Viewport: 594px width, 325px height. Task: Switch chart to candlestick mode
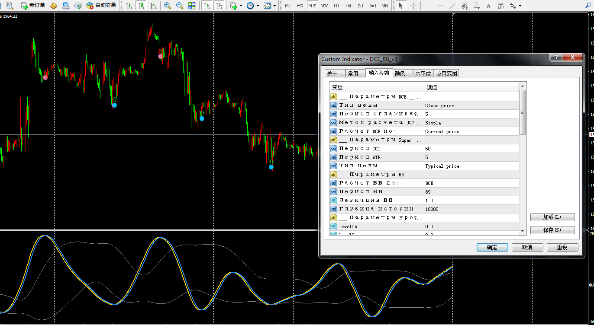pyautogui.click(x=141, y=6)
